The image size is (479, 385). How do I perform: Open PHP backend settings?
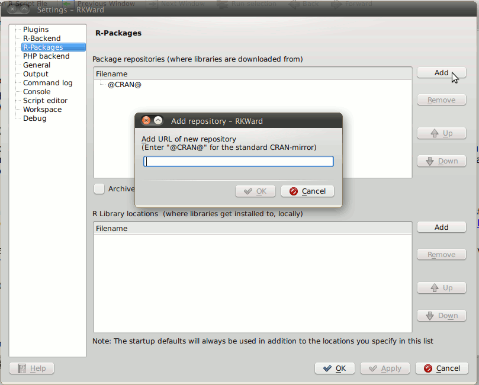coord(46,56)
